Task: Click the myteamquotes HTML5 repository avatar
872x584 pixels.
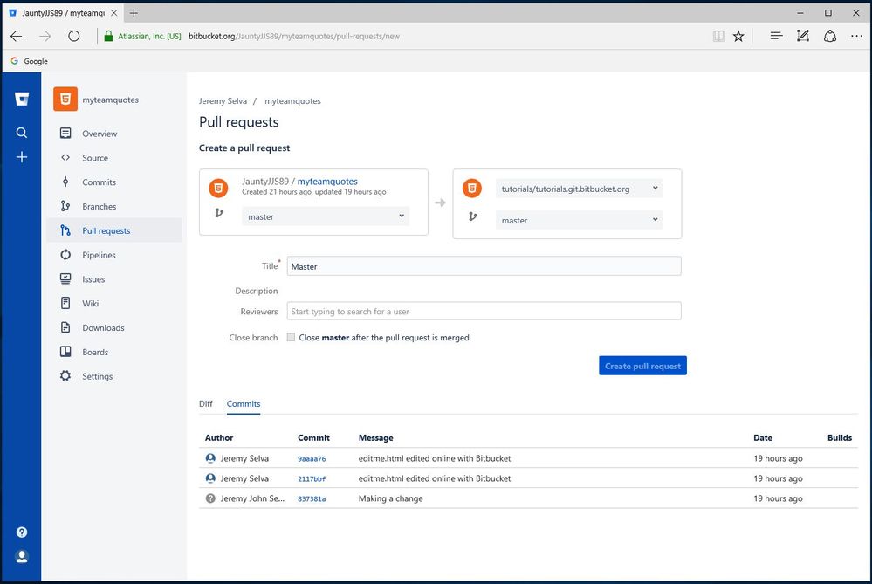Action: point(65,100)
